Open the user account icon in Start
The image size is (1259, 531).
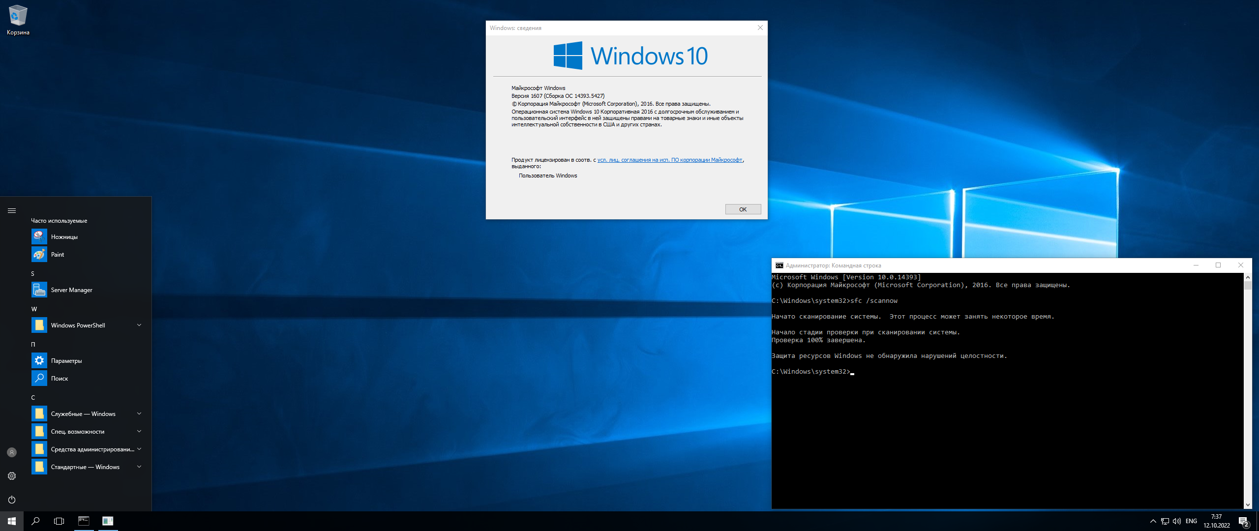point(12,452)
